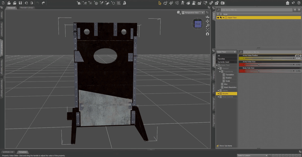302x157 pixels.
Task: Click the viewport Pan arrows icon
Action: point(207,21)
